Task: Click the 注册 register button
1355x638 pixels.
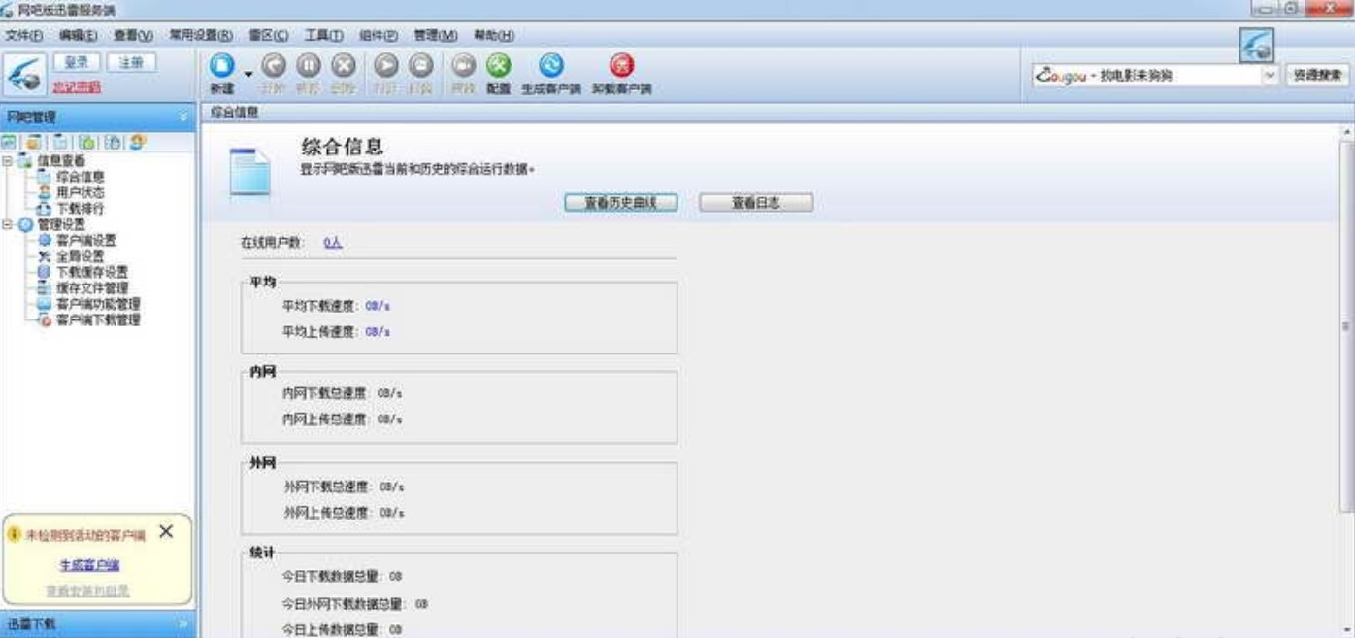Action: coord(131,62)
